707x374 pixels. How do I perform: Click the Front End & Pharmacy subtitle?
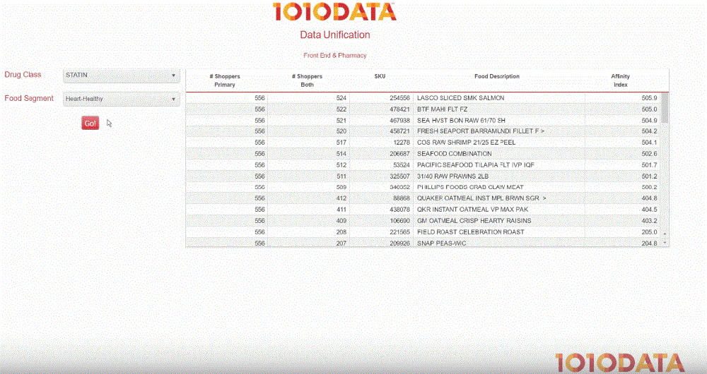point(335,55)
